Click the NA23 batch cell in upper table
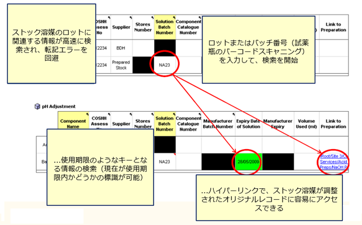362x225 pixels. tap(165, 65)
